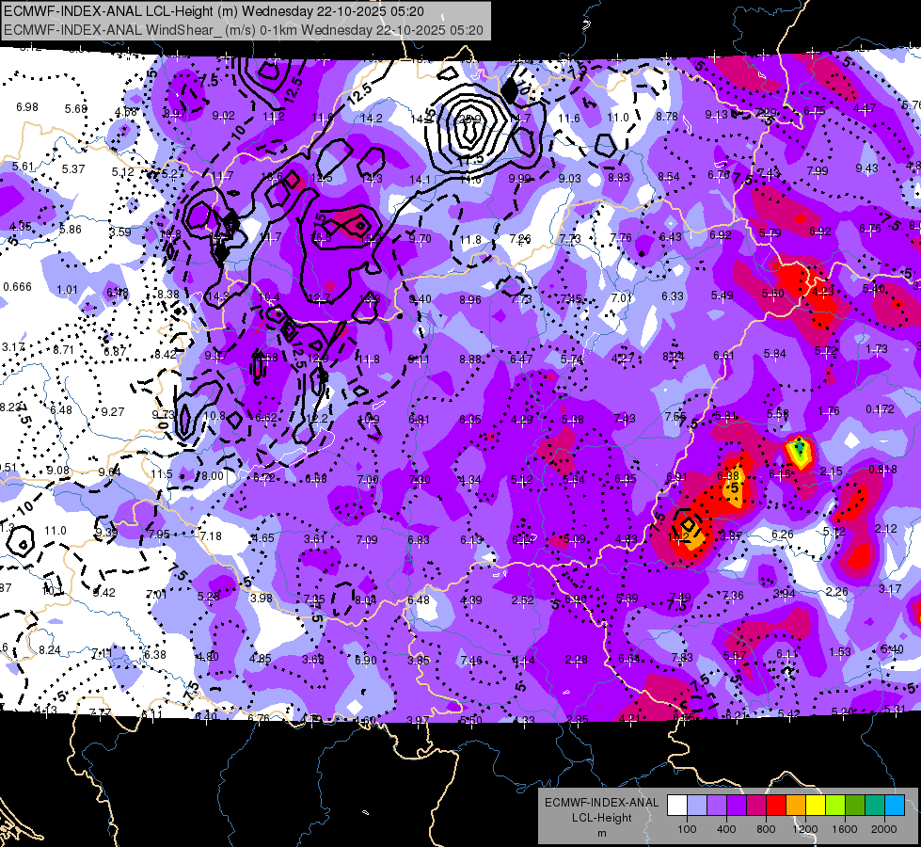The height and width of the screenshot is (847, 921).
Task: Click the wind shear value 5.61
Action: point(23,167)
